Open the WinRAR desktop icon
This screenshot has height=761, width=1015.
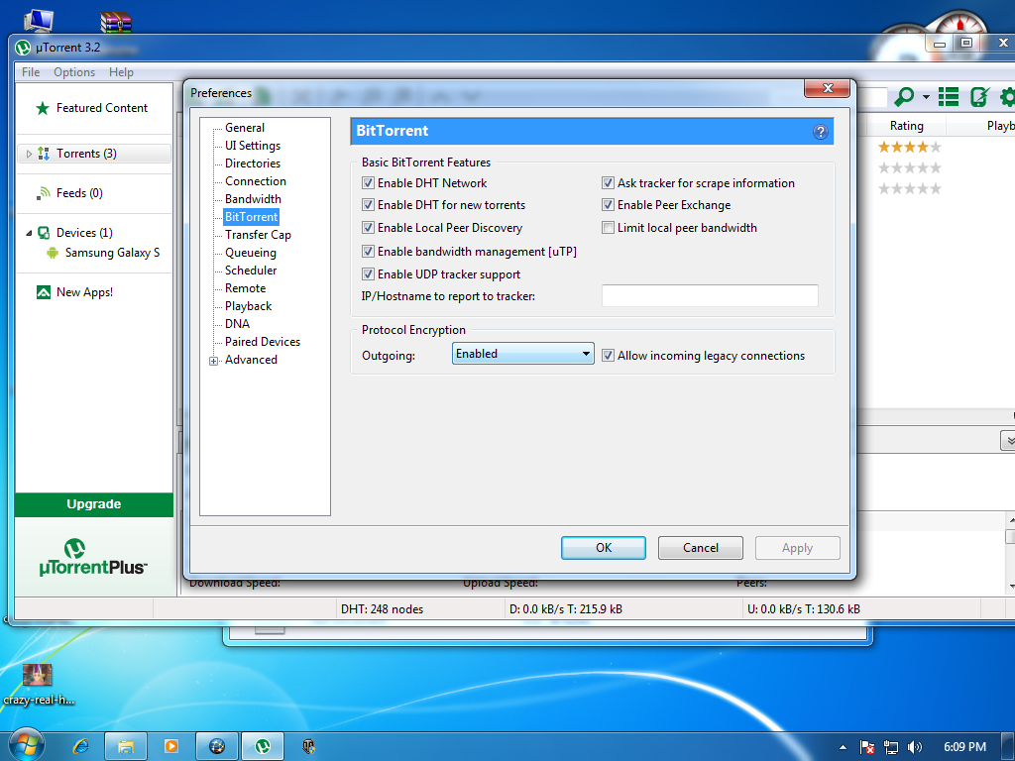pyautogui.click(x=116, y=22)
